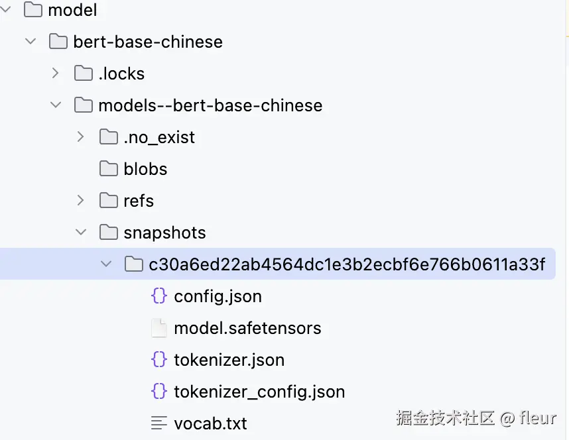This screenshot has width=569, height=440.
Task: Collapse the model root folder
Action: coord(7,10)
